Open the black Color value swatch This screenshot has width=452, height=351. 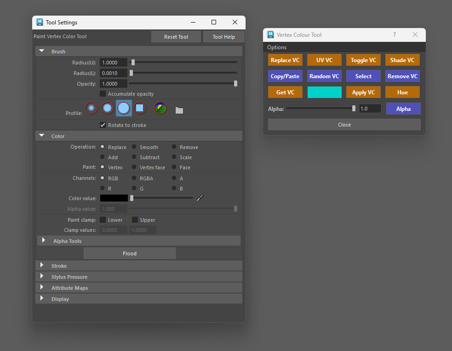114,198
